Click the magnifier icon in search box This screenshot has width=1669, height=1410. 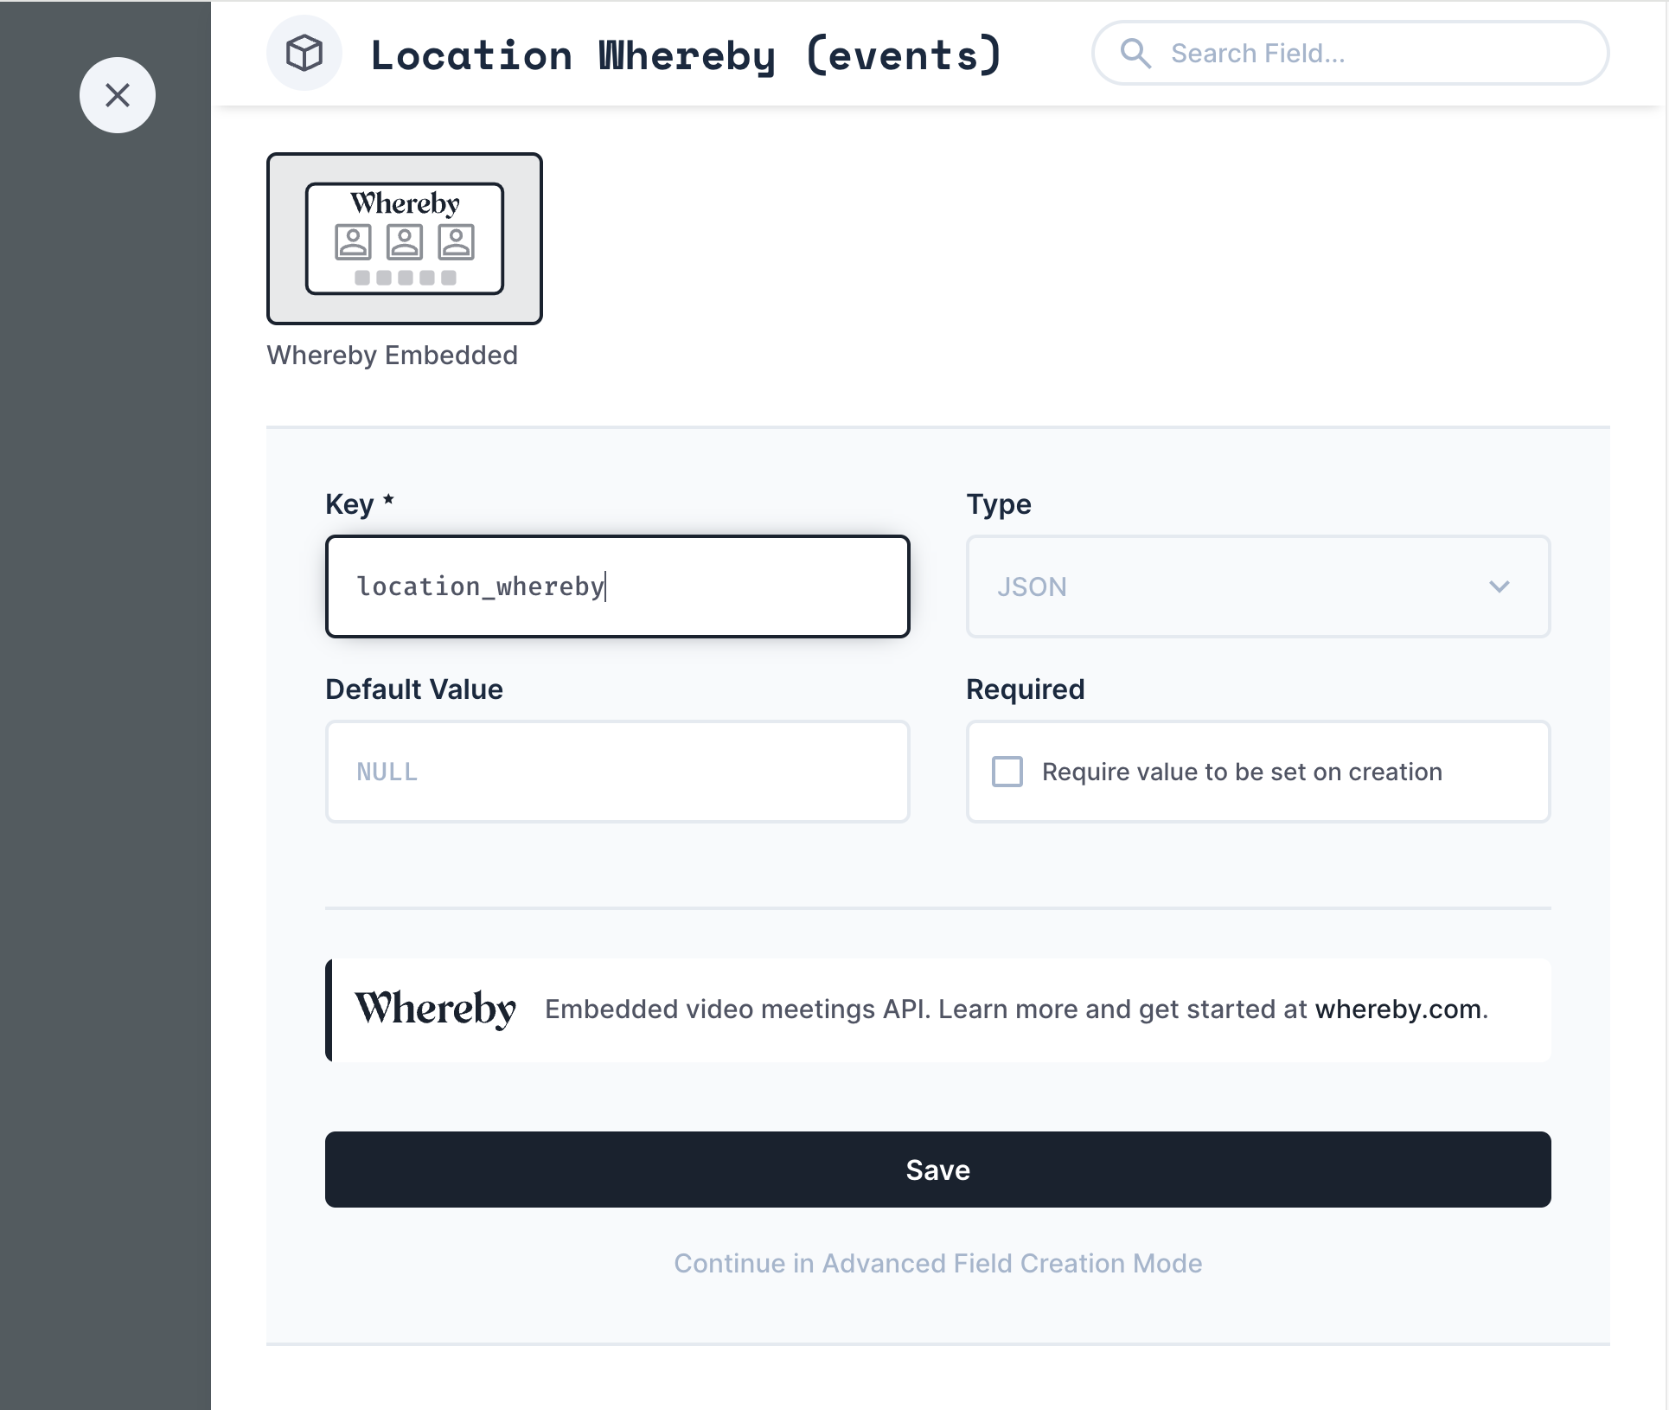click(x=1135, y=54)
